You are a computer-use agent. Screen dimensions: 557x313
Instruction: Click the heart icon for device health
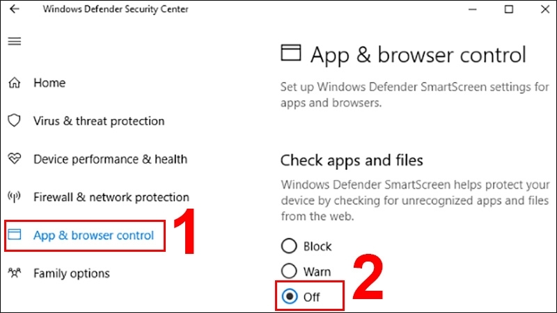pos(15,159)
